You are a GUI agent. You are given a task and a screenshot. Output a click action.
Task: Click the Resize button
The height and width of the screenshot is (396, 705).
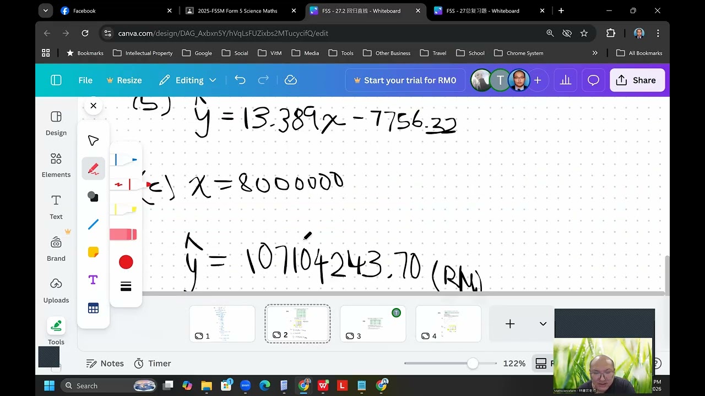(x=124, y=80)
